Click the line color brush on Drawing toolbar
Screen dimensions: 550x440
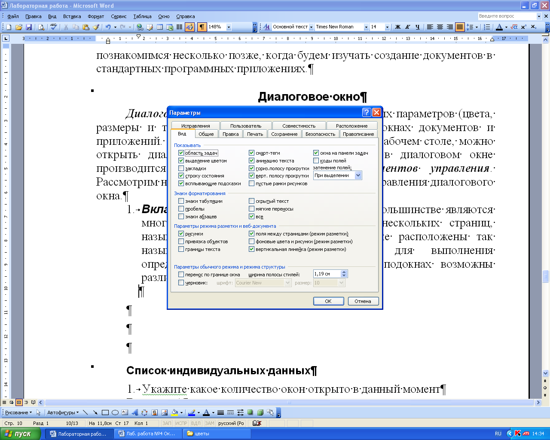click(192, 412)
